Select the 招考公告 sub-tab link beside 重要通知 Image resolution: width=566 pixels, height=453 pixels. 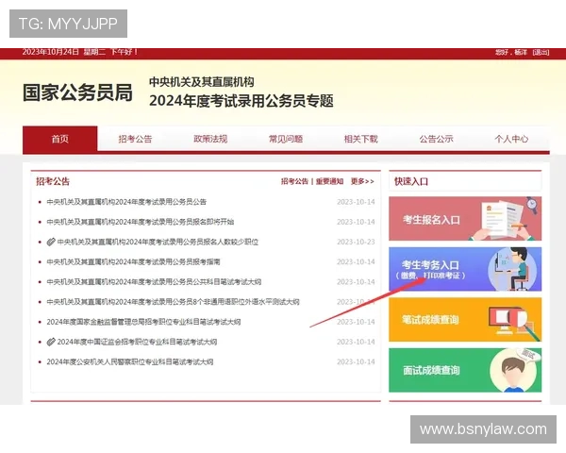tap(294, 181)
